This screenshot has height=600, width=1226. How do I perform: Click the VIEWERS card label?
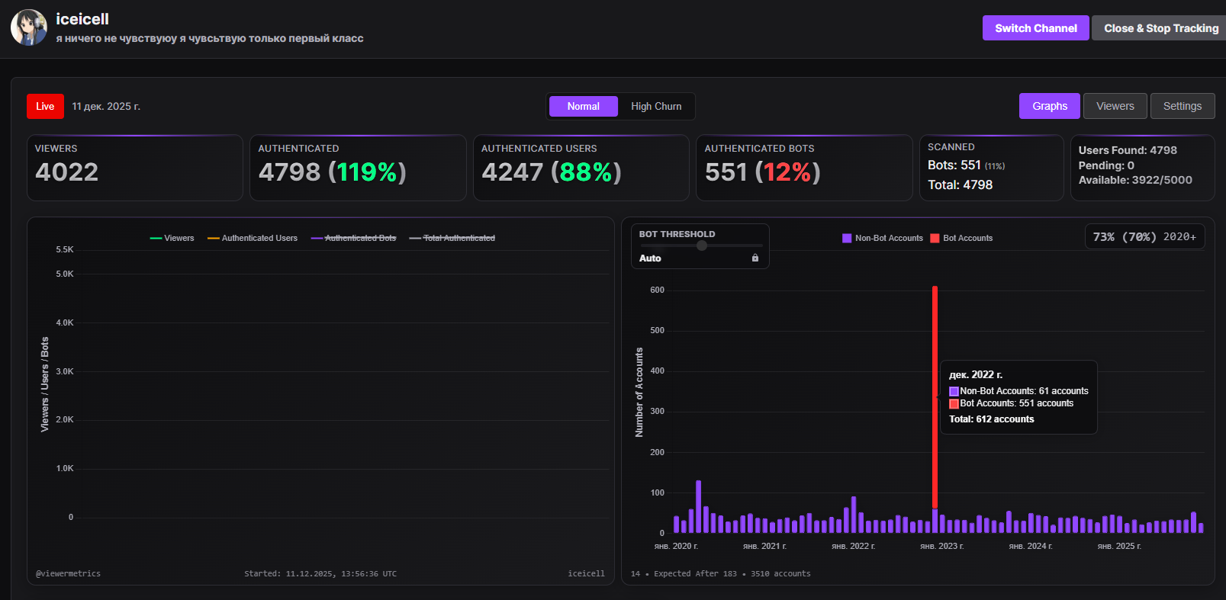[56, 149]
